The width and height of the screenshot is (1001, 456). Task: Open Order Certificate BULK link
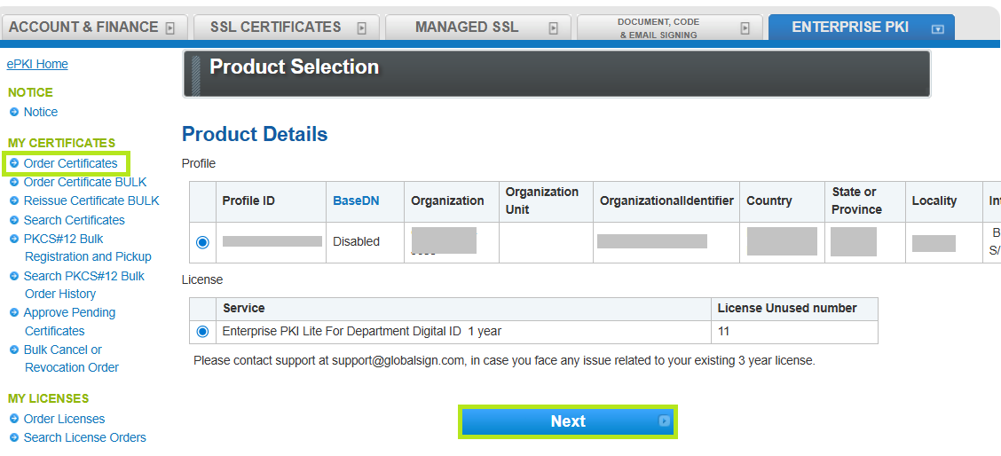pos(85,182)
